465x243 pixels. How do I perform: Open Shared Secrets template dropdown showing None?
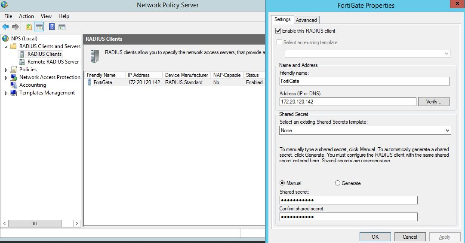point(365,131)
